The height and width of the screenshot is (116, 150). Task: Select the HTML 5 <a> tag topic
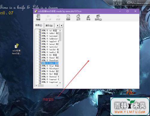click(49, 31)
